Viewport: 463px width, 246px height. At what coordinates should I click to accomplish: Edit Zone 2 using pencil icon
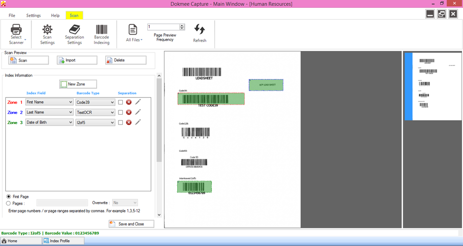click(138, 112)
